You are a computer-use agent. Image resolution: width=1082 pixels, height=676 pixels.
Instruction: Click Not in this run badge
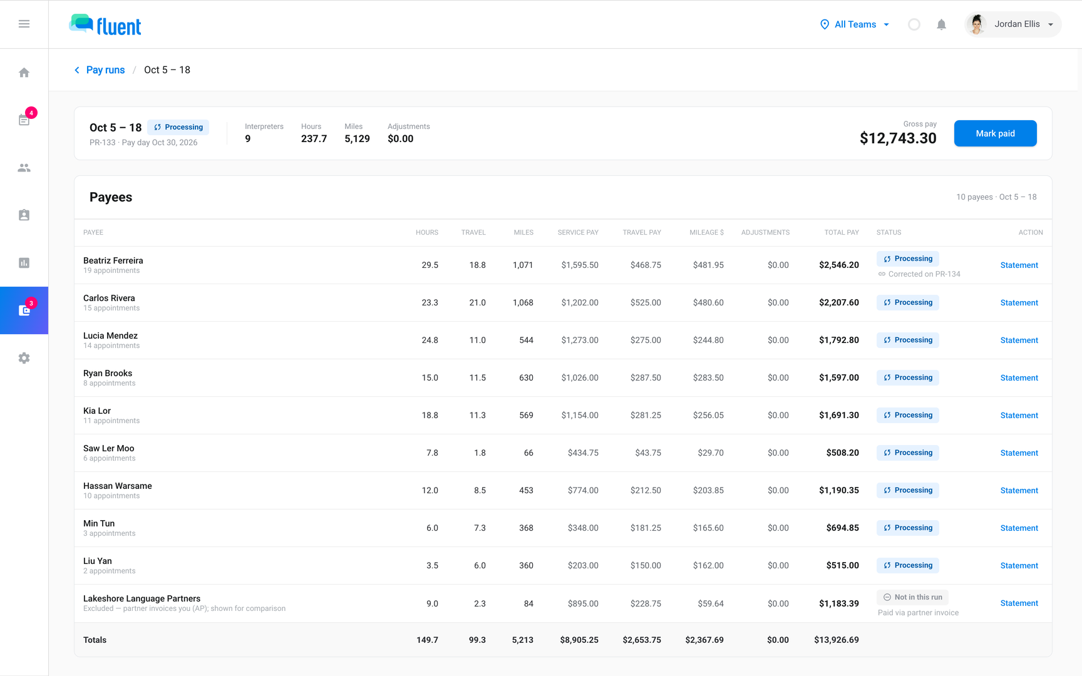(x=912, y=597)
